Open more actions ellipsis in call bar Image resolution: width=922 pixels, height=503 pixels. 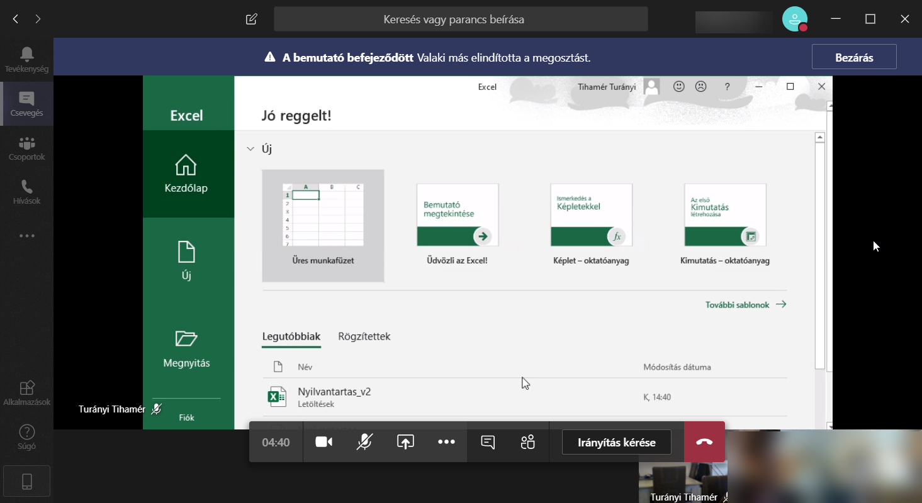pyautogui.click(x=446, y=442)
